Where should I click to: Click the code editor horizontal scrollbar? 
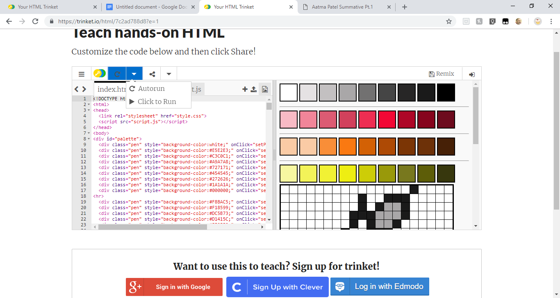click(153, 227)
